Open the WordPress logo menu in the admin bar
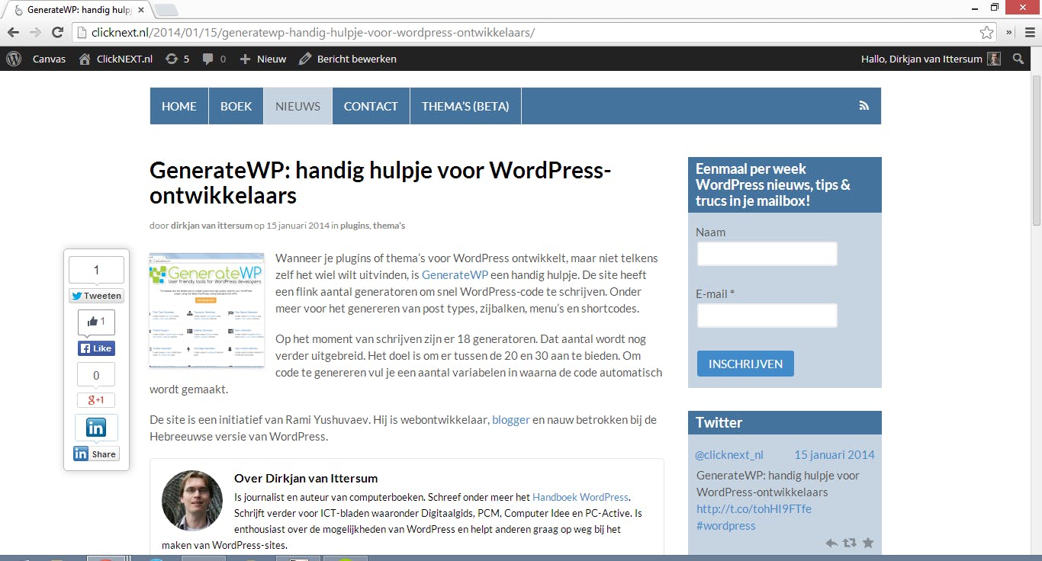Screen dimensions: 1042x561 13,59
